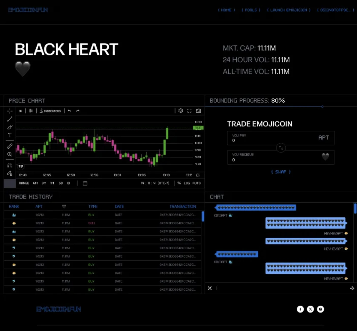Open the 1H time interval selector
The height and width of the screenshot is (331, 357).
[x=21, y=111]
